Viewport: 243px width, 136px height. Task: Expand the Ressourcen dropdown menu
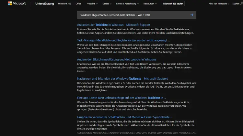tap(150, 4)
